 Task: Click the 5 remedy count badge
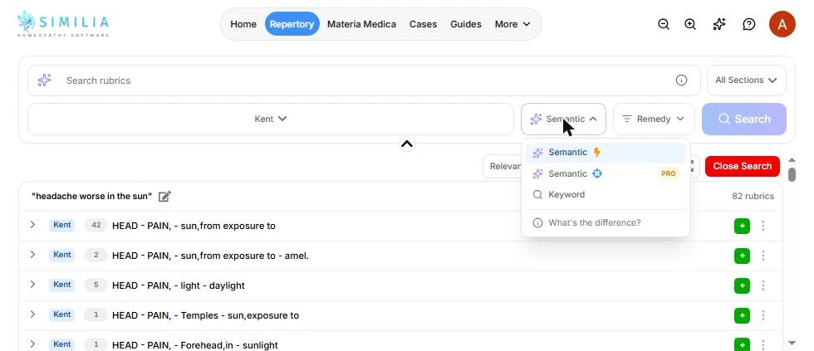[x=96, y=285]
